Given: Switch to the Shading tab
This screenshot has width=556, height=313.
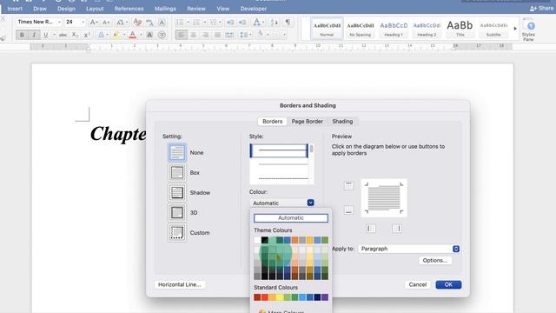Looking at the screenshot, I should (x=342, y=122).
